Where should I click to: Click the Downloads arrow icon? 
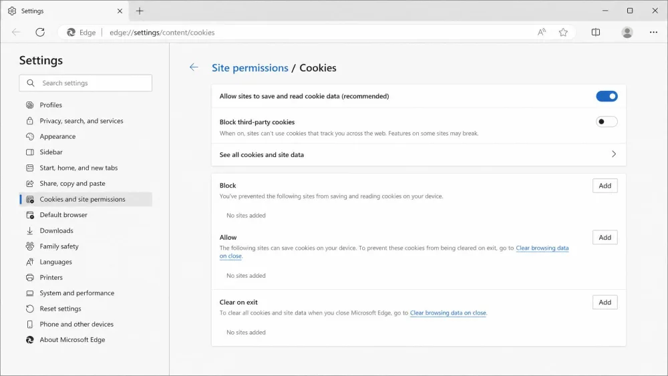click(30, 231)
